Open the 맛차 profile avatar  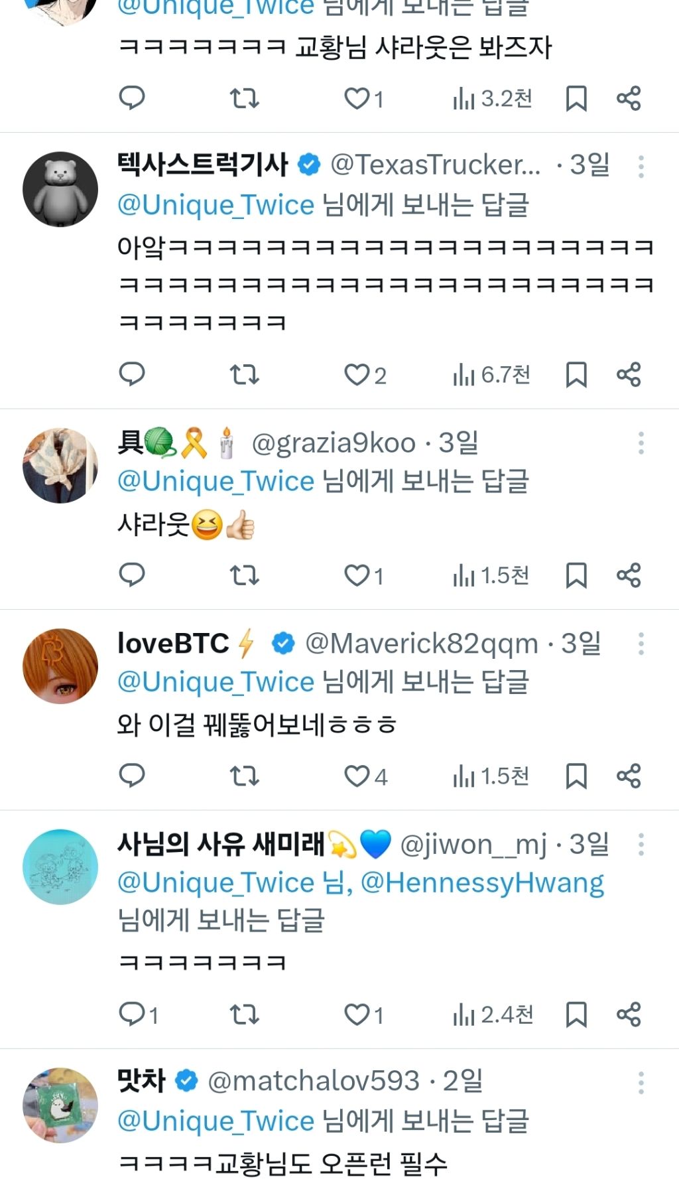click(x=60, y=1105)
